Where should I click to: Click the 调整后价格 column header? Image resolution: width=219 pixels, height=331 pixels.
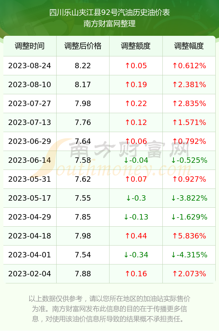[83, 46]
